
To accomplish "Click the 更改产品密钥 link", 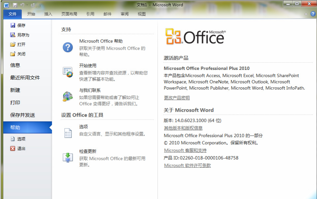I will (177, 98).
